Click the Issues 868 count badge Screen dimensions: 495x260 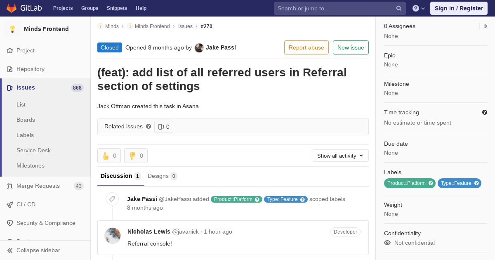pos(77,87)
